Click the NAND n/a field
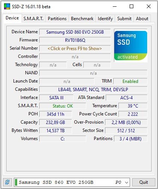 click(93, 73)
